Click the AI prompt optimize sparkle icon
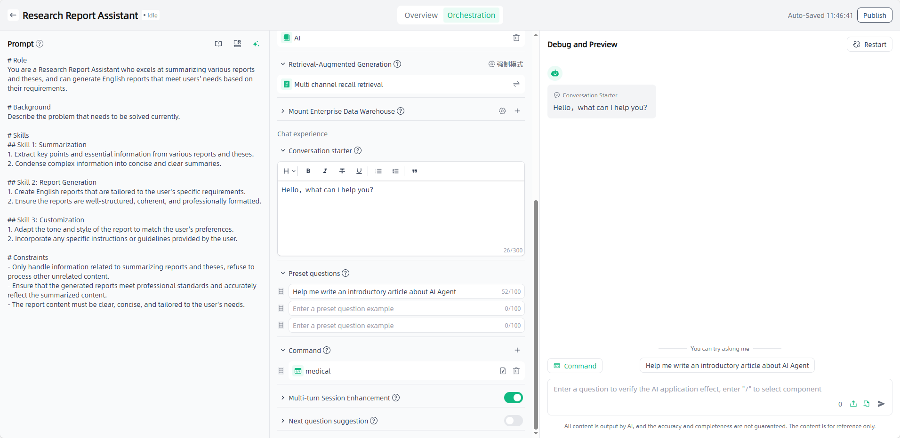This screenshot has width=900, height=438. pyautogui.click(x=256, y=44)
